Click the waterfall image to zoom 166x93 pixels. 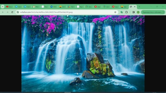click(83, 53)
